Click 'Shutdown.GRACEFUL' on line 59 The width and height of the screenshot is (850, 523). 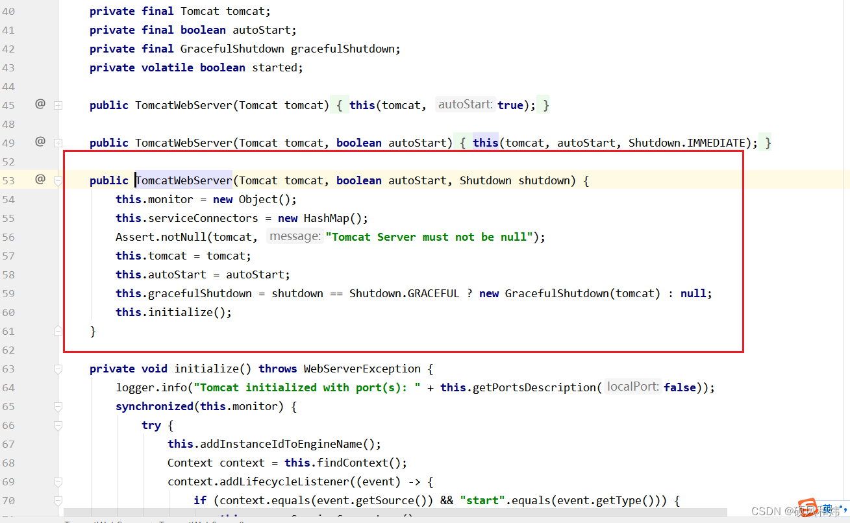(x=405, y=293)
